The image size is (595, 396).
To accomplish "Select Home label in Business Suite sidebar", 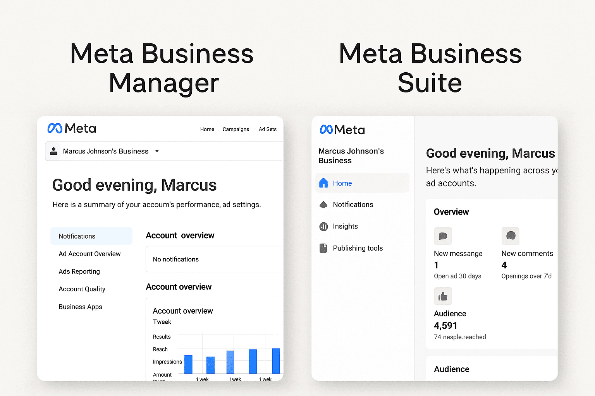I will point(342,183).
